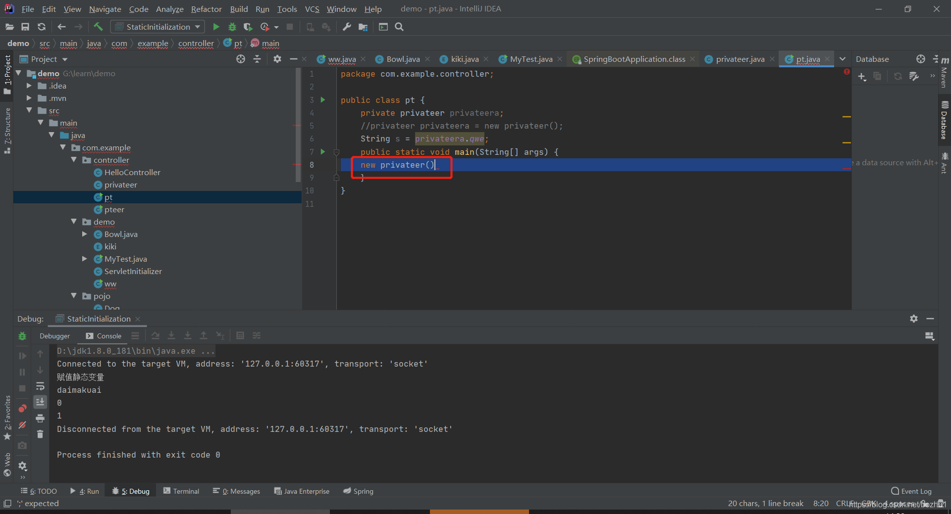The height and width of the screenshot is (514, 951).
Task: Collapse the pojo package
Action: 74,296
